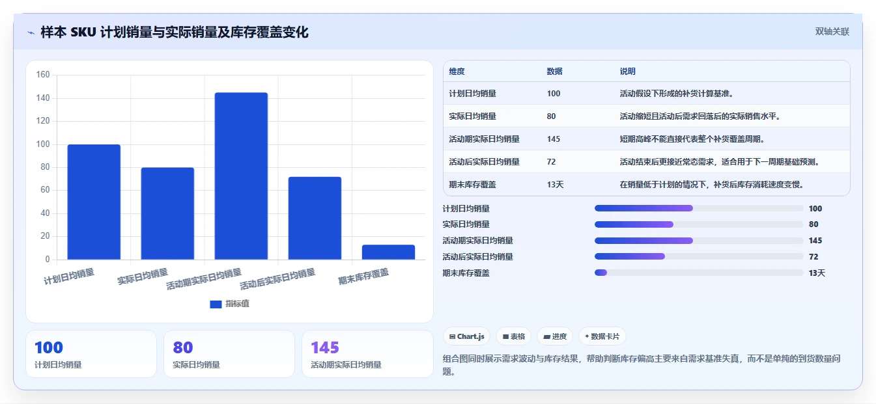Image resolution: width=876 pixels, height=404 pixels.
Task: Click the chart x-axis label 计划日均销量
Action: pyautogui.click(x=69, y=277)
